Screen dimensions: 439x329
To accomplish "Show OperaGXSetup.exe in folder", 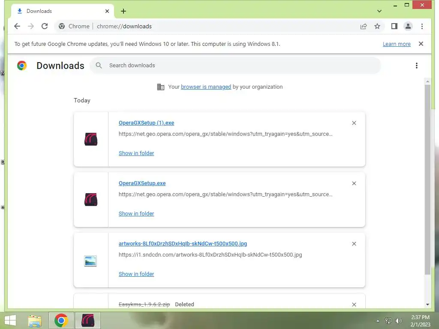I will (136, 213).
